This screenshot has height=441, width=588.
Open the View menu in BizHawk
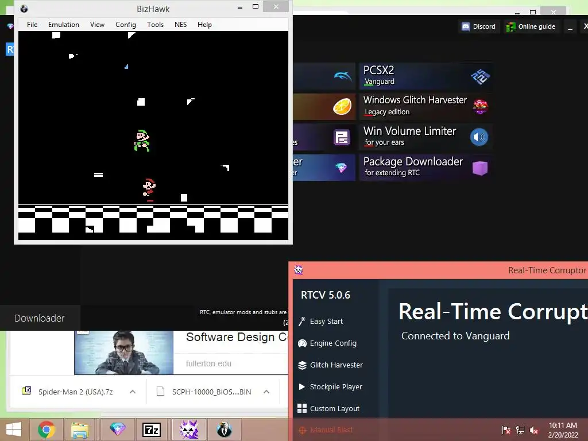pos(97,24)
